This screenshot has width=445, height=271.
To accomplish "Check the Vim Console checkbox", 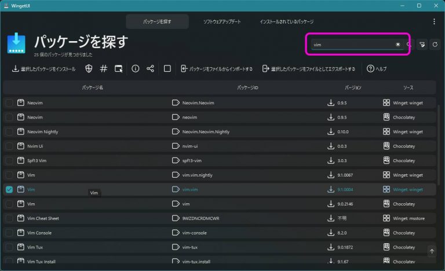I will click(x=9, y=233).
